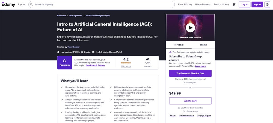
Task: Click "What you'll learn" heading
Action: (x=75, y=81)
